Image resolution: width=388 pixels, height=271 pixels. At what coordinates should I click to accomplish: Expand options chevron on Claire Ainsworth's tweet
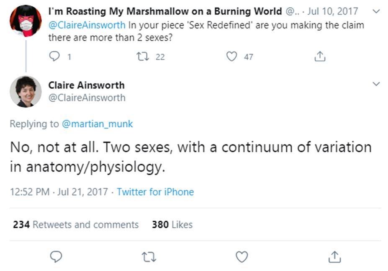376,84
